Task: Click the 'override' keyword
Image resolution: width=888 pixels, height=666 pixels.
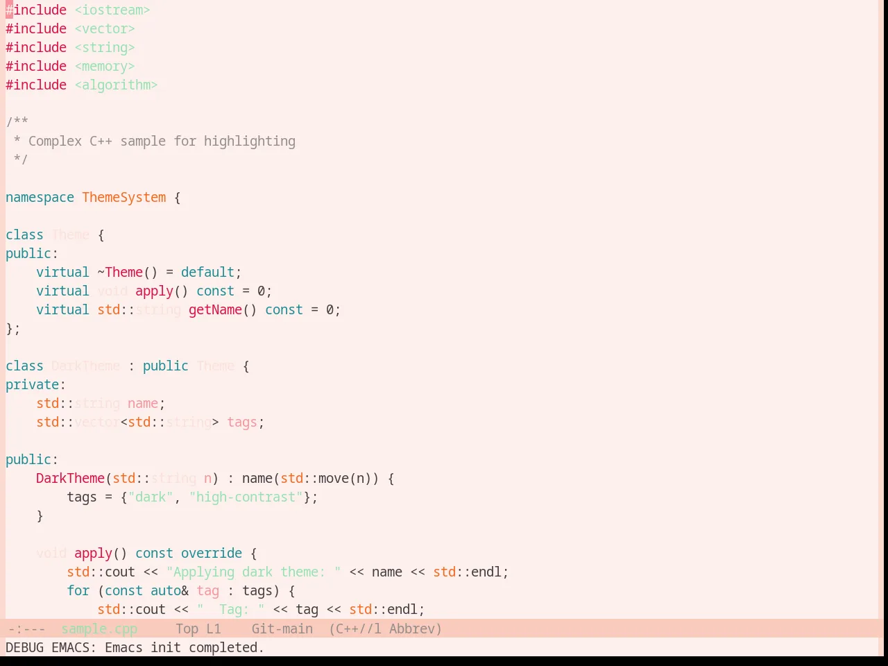Action: pos(212,553)
